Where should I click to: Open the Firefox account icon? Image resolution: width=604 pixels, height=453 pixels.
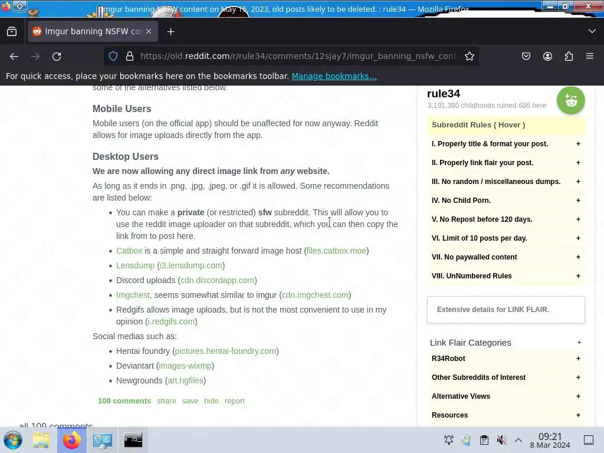click(x=547, y=56)
